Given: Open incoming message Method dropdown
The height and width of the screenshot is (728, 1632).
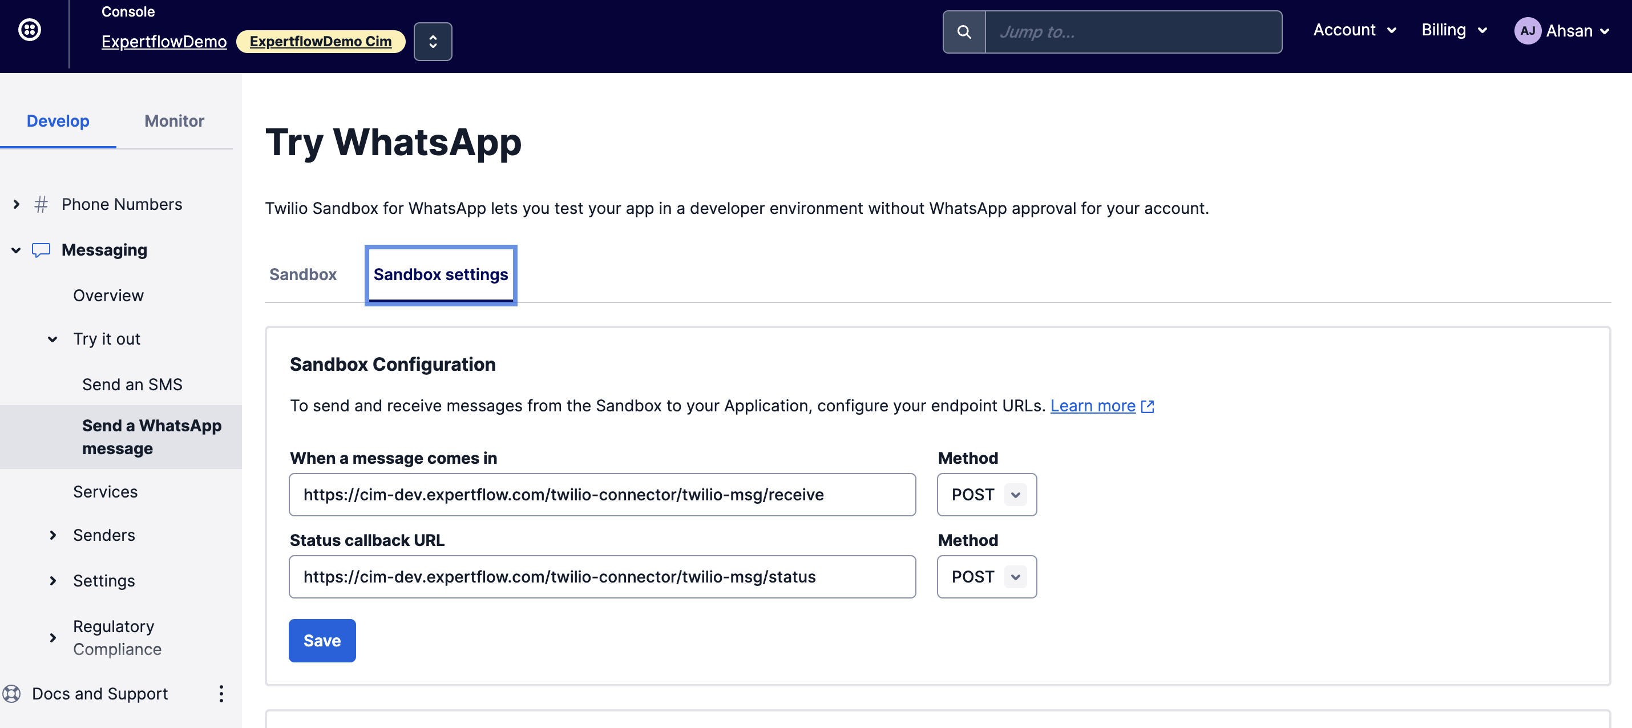Looking at the screenshot, I should point(987,494).
